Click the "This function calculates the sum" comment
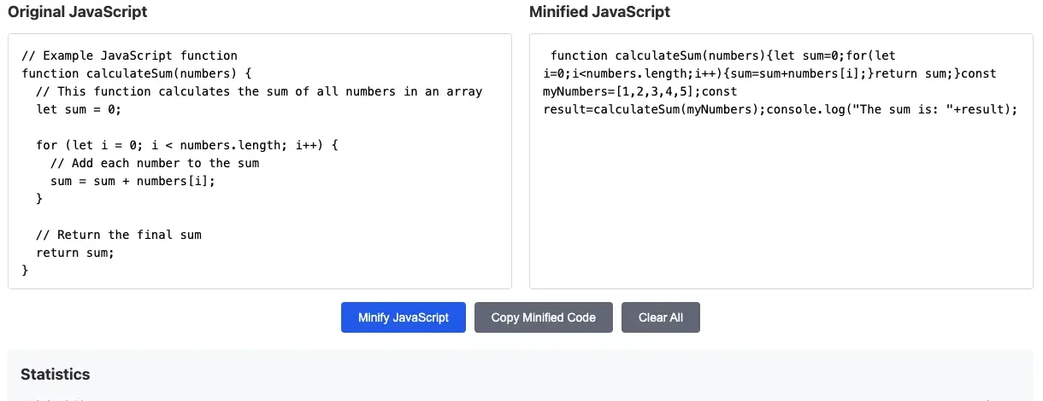The height and width of the screenshot is (401, 1043). click(259, 91)
